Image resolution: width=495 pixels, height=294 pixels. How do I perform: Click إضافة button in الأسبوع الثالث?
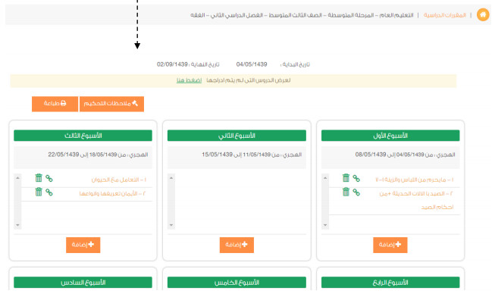click(83, 245)
